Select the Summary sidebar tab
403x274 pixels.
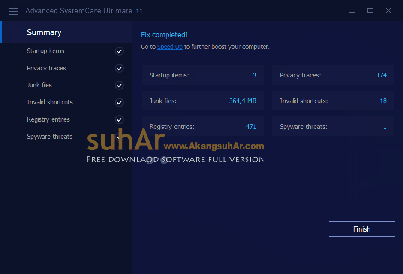pyautogui.click(x=66, y=33)
